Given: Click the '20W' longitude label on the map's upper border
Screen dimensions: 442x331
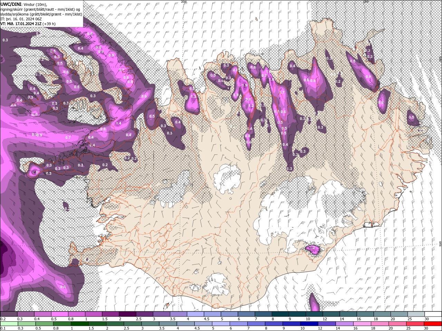Looking at the screenshot, I should click(x=183, y=1).
